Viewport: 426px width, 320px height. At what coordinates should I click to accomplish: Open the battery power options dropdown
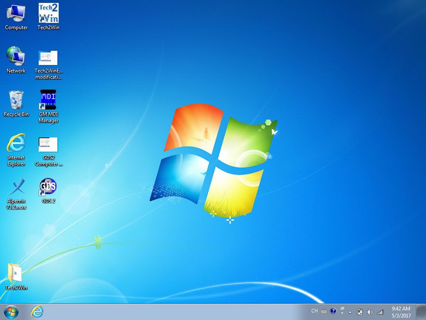pyautogui.click(x=360, y=312)
